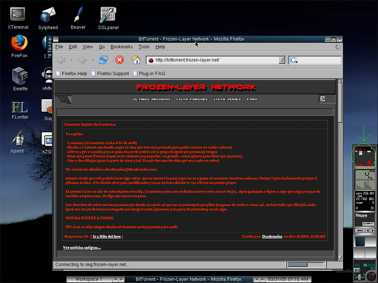Expand the Back button history dropdown
378x283 pixels.
71,60
